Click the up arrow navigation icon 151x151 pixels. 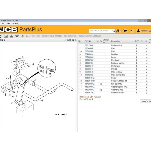point(12,36)
